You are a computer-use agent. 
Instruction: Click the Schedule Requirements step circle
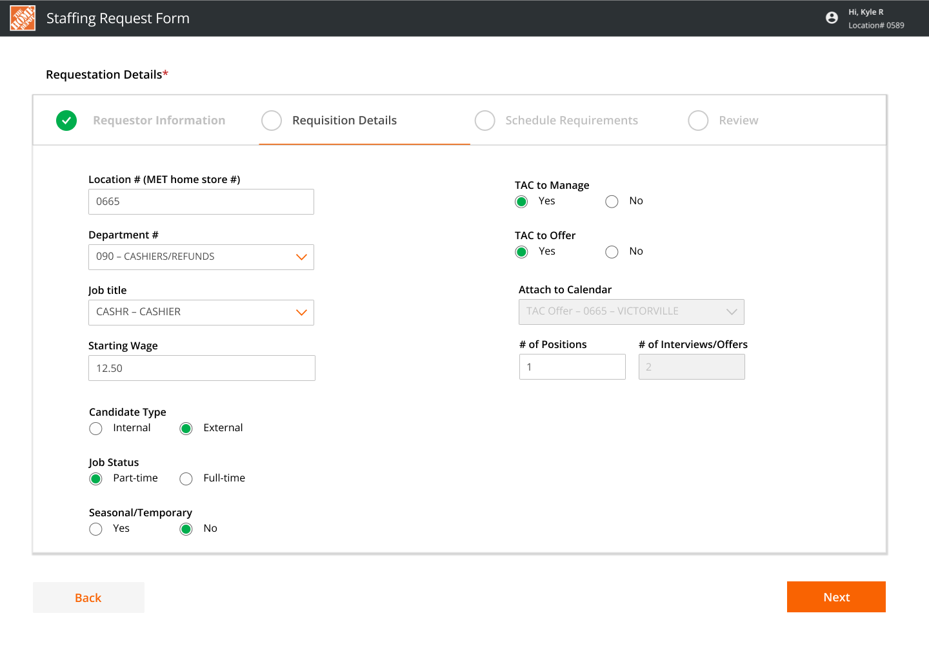tap(484, 121)
